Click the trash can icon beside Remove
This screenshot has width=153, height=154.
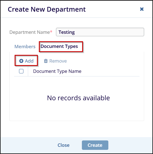tap(46, 61)
